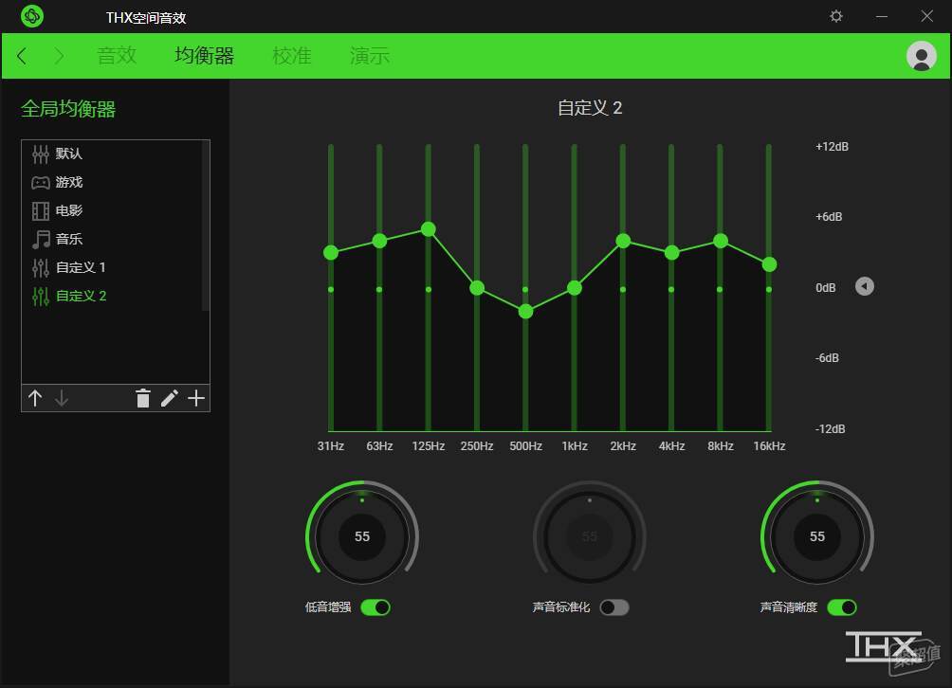The height and width of the screenshot is (688, 952).
Task: Click the 自定义 2 equalizer title
Action: click(x=590, y=108)
